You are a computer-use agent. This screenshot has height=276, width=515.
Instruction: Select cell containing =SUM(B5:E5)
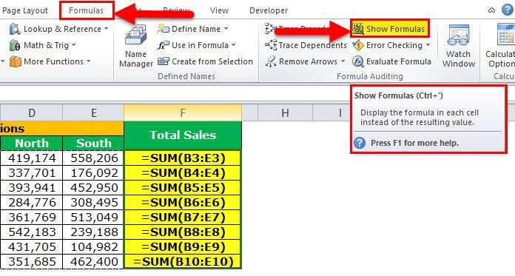pyautogui.click(x=183, y=188)
